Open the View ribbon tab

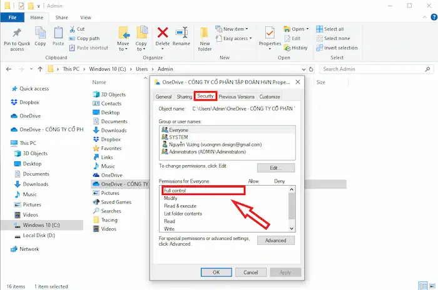85,17
